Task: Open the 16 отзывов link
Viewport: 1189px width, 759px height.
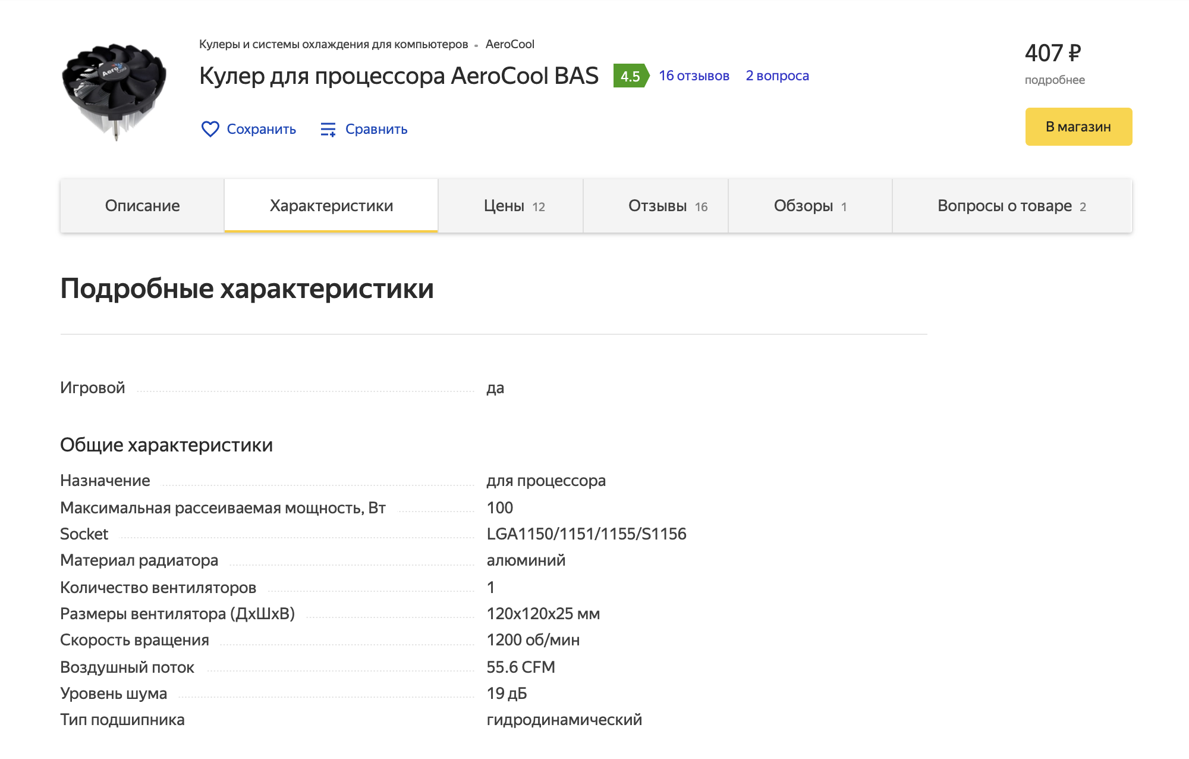Action: (x=694, y=76)
